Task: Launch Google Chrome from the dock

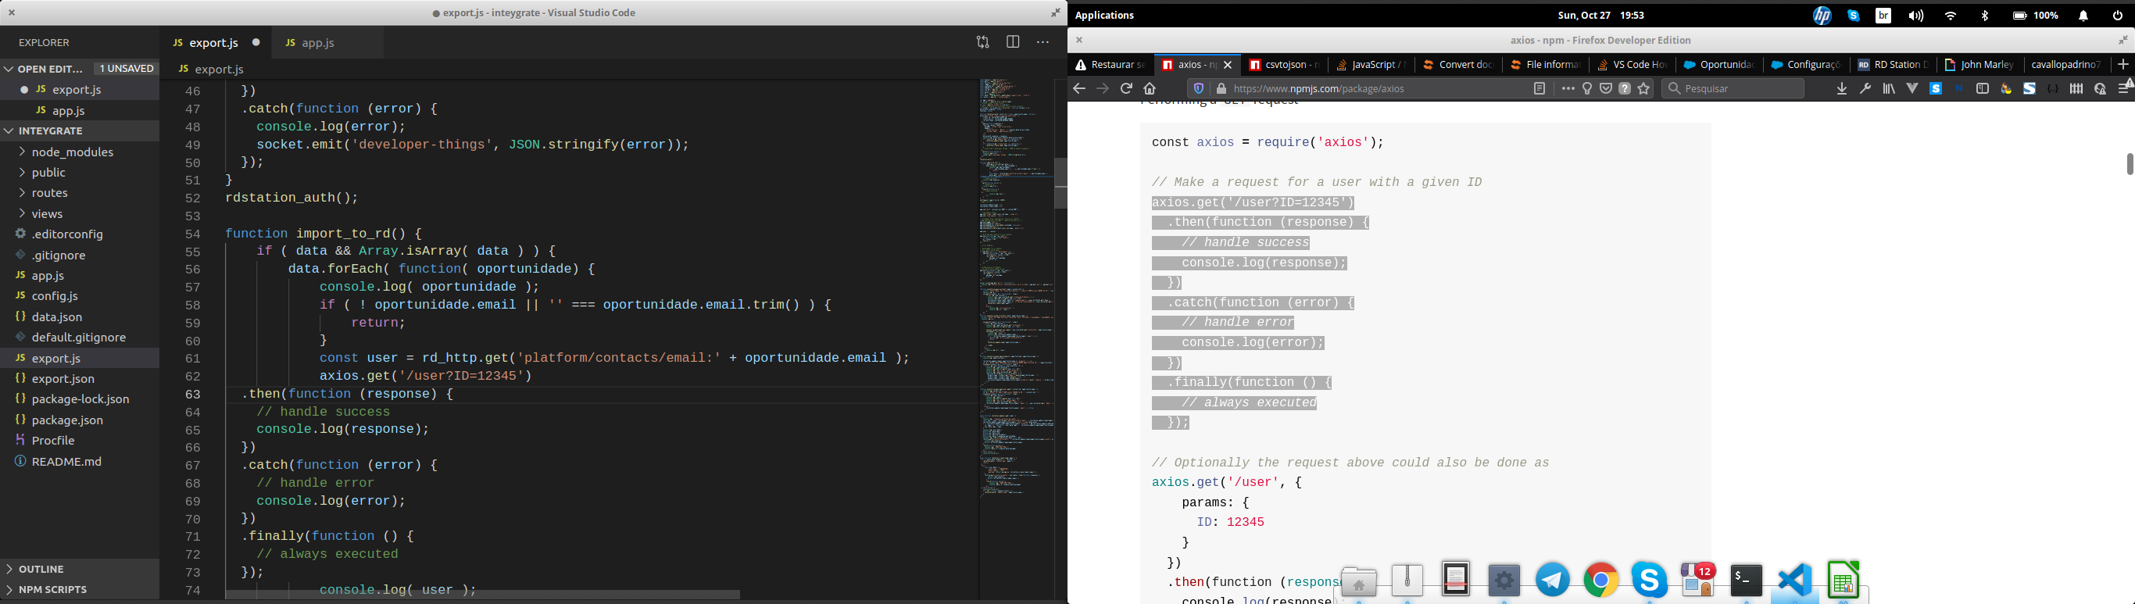Action: [1601, 580]
